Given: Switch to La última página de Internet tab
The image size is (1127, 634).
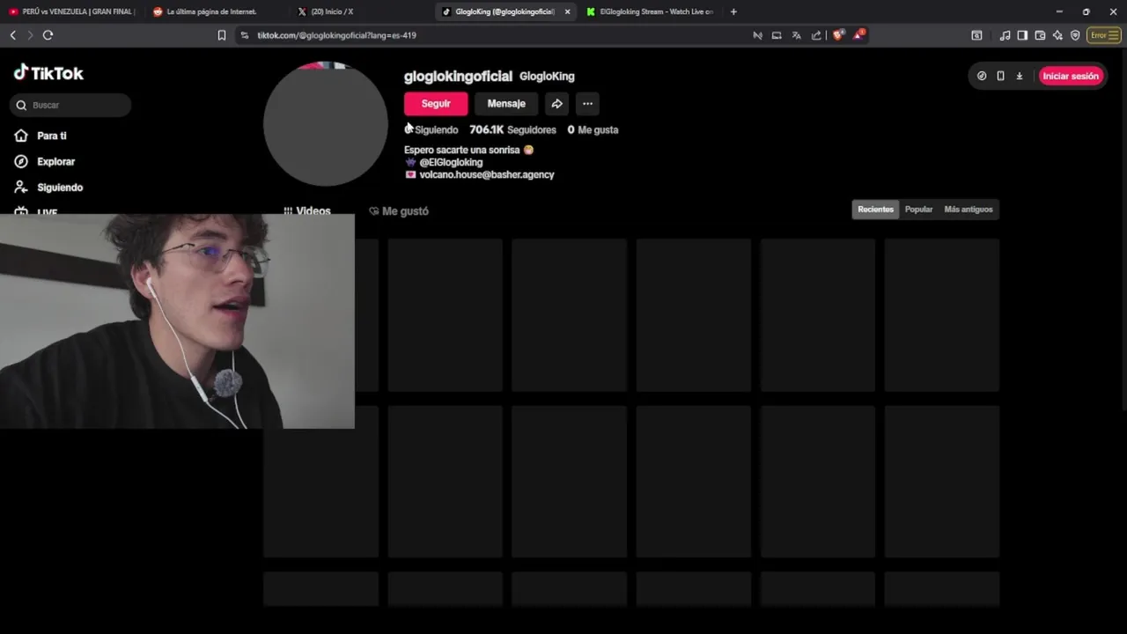Looking at the screenshot, I should [211, 11].
